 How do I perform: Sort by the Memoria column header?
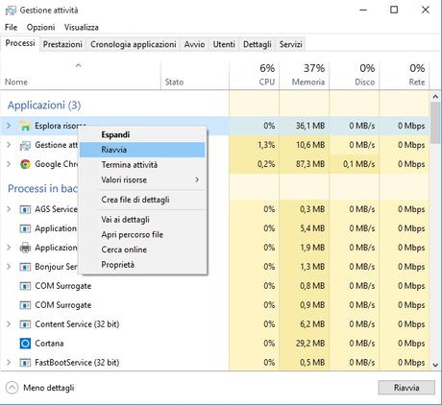point(305,76)
